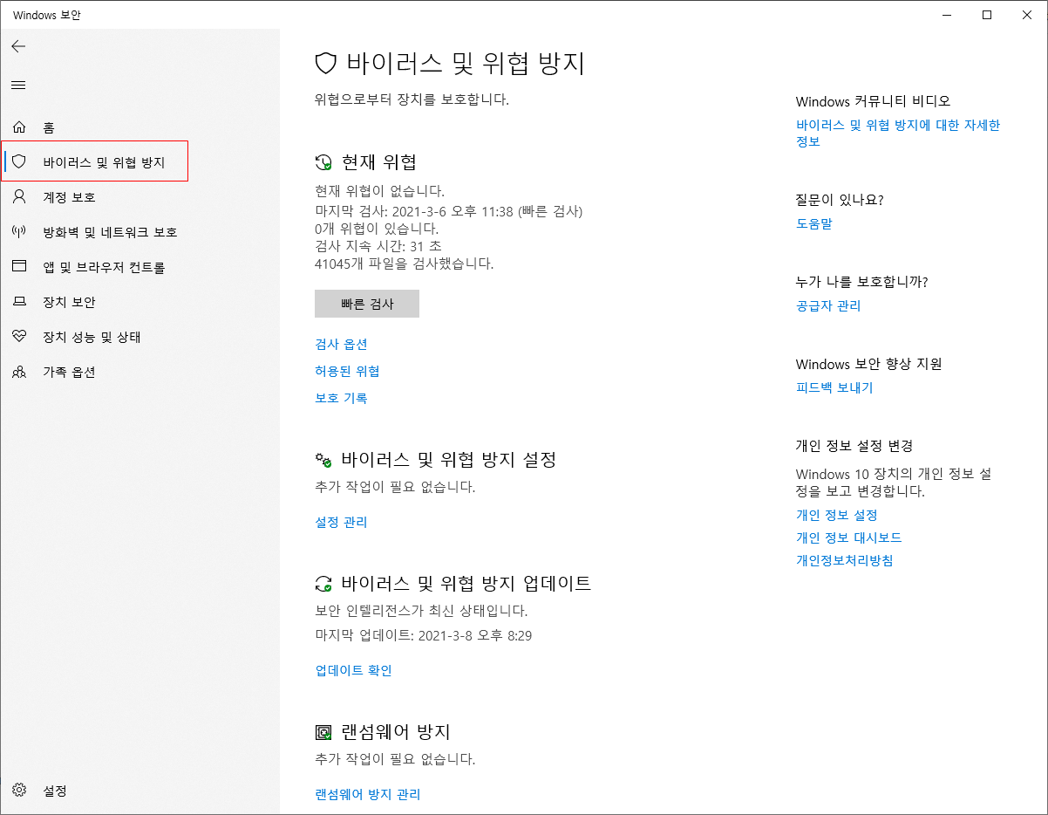Click the shield icon in the page title
Image resolution: width=1048 pixels, height=815 pixels.
coord(325,63)
